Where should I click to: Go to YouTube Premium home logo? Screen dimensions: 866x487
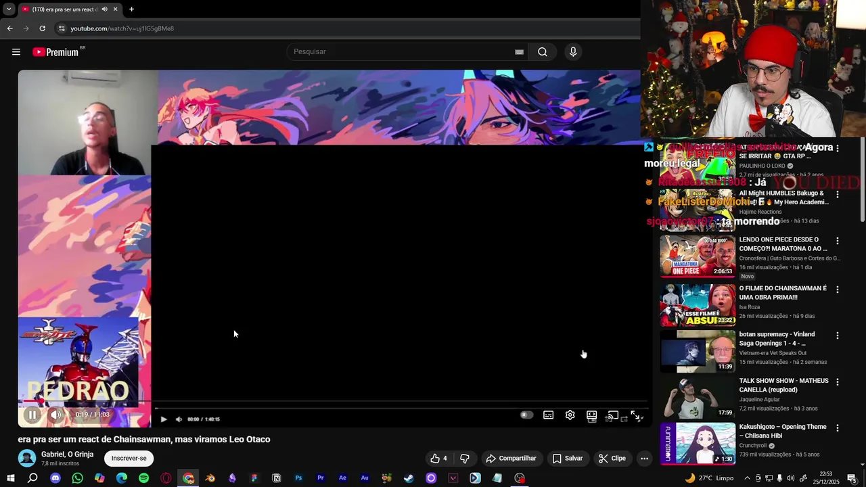[55, 52]
